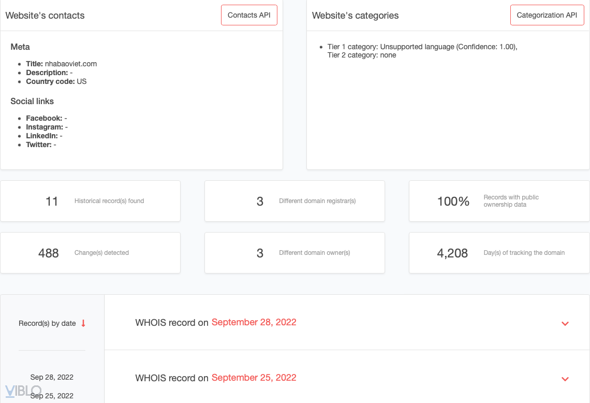Click the 3 Different domain registrar(s) card
The width and height of the screenshot is (590, 403).
click(x=294, y=201)
